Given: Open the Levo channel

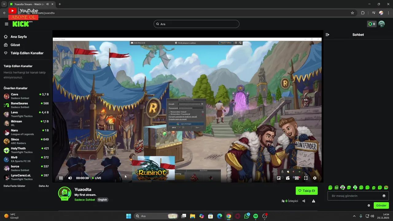Looking at the screenshot, I should [26, 114].
